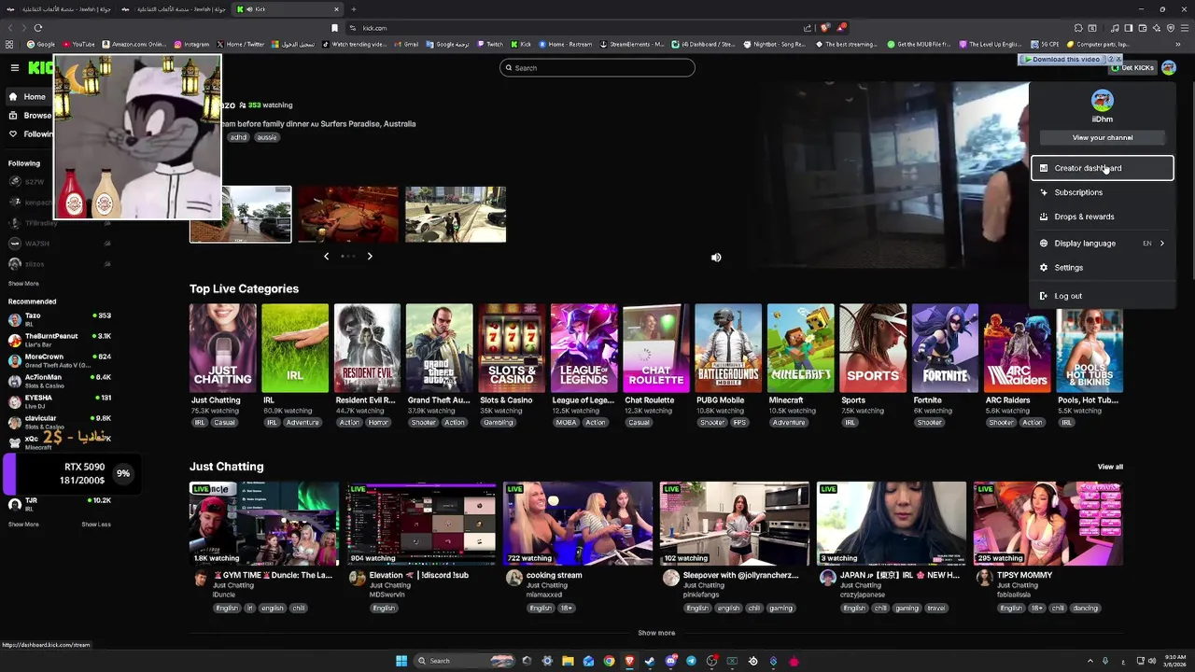Click the Download this video button
1195x672 pixels.
pyautogui.click(x=1061, y=59)
